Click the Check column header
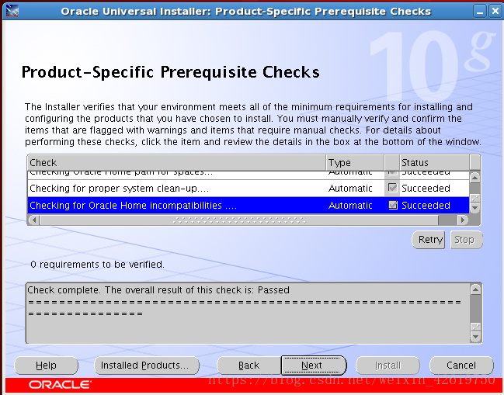Image resolution: width=504 pixels, height=395 pixels. tap(177, 163)
